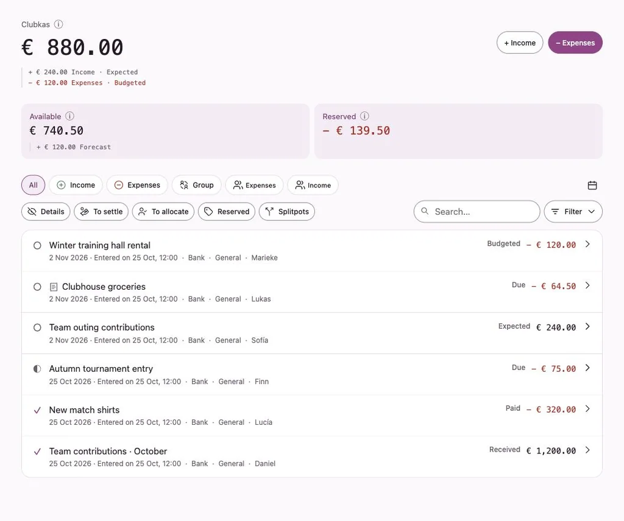This screenshot has height=521, width=624.
Task: Click the title New match shirts
Action: pos(84,410)
